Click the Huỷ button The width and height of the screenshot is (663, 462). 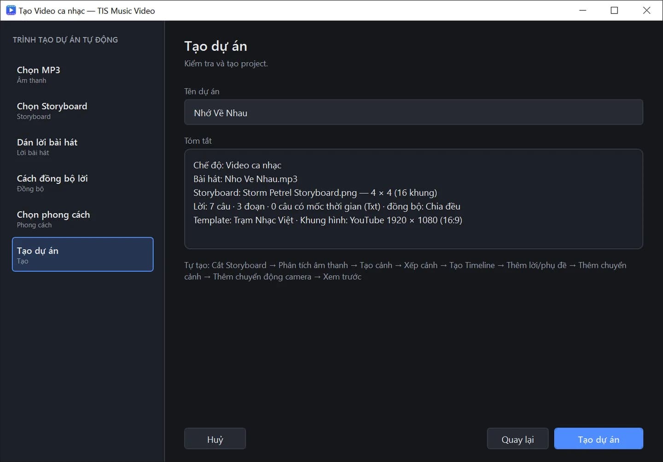point(215,439)
